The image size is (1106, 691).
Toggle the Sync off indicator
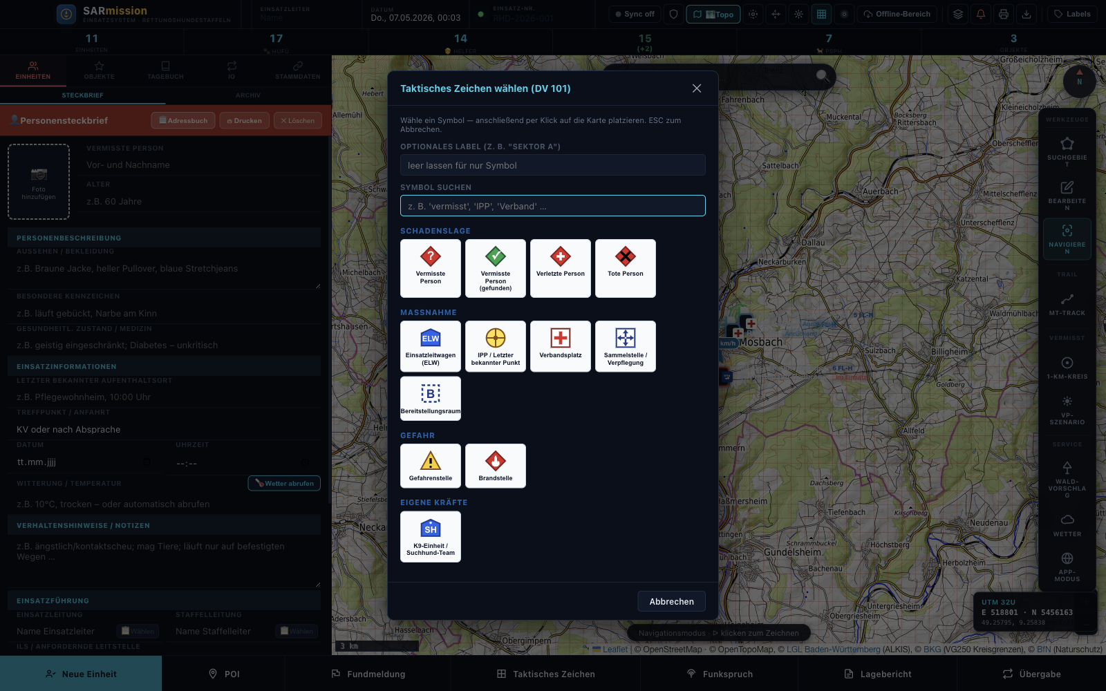click(635, 14)
